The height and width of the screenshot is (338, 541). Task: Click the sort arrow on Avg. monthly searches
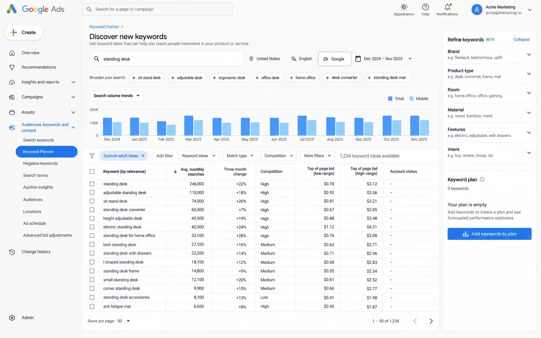click(x=175, y=172)
